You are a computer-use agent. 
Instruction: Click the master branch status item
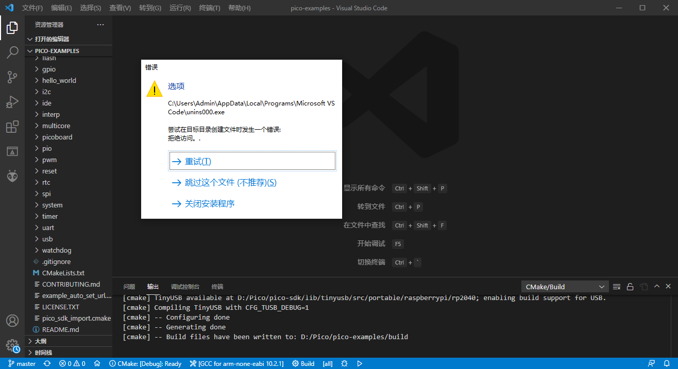point(22,364)
